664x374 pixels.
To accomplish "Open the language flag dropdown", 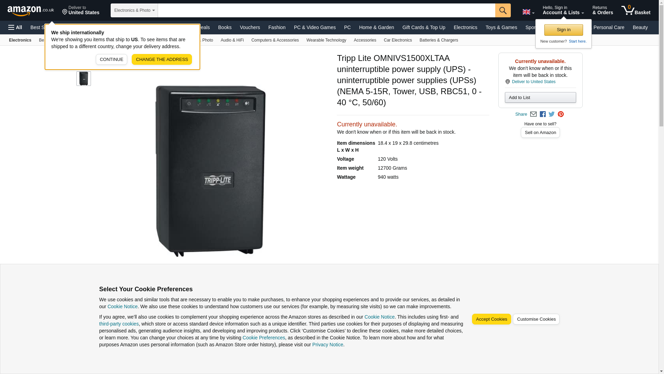I will pos(528,12).
